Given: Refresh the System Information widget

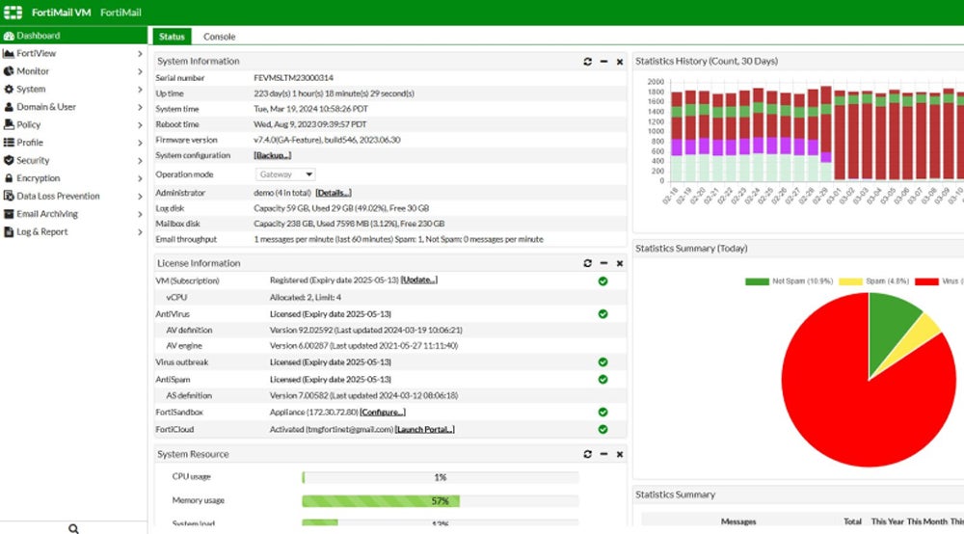Looking at the screenshot, I should [588, 62].
